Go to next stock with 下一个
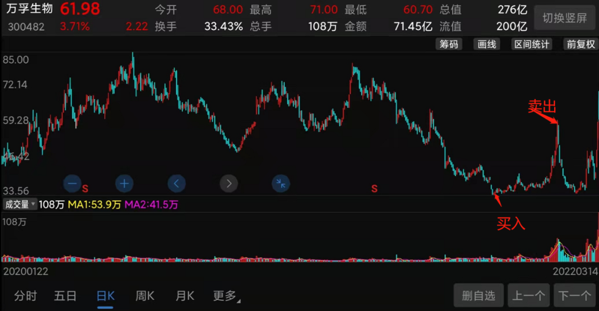The width and height of the screenshot is (599, 311). [575, 296]
